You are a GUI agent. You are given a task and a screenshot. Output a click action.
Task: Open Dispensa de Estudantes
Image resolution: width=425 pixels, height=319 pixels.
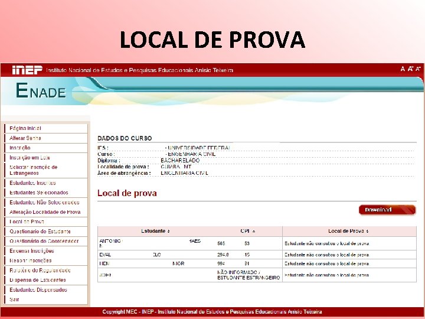click(x=38, y=280)
